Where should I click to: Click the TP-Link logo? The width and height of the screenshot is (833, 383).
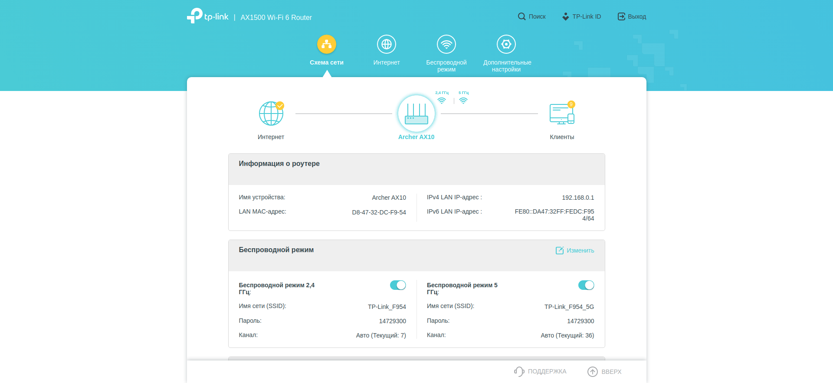coord(207,16)
